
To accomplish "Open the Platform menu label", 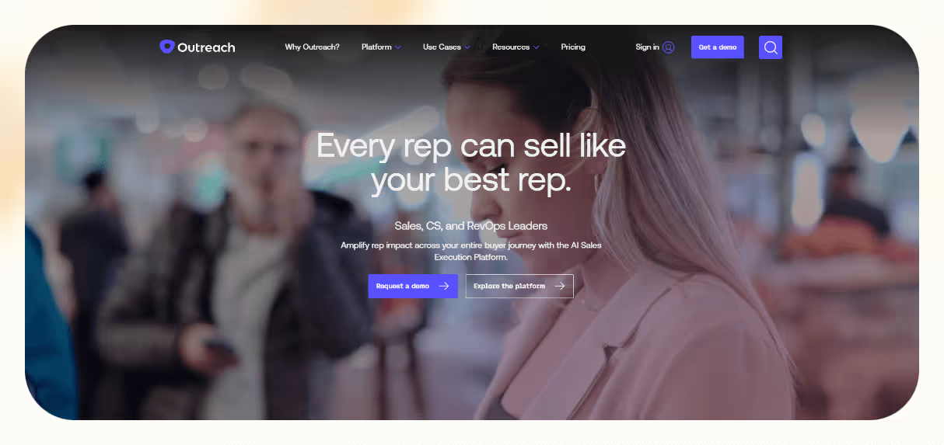I will (x=376, y=47).
